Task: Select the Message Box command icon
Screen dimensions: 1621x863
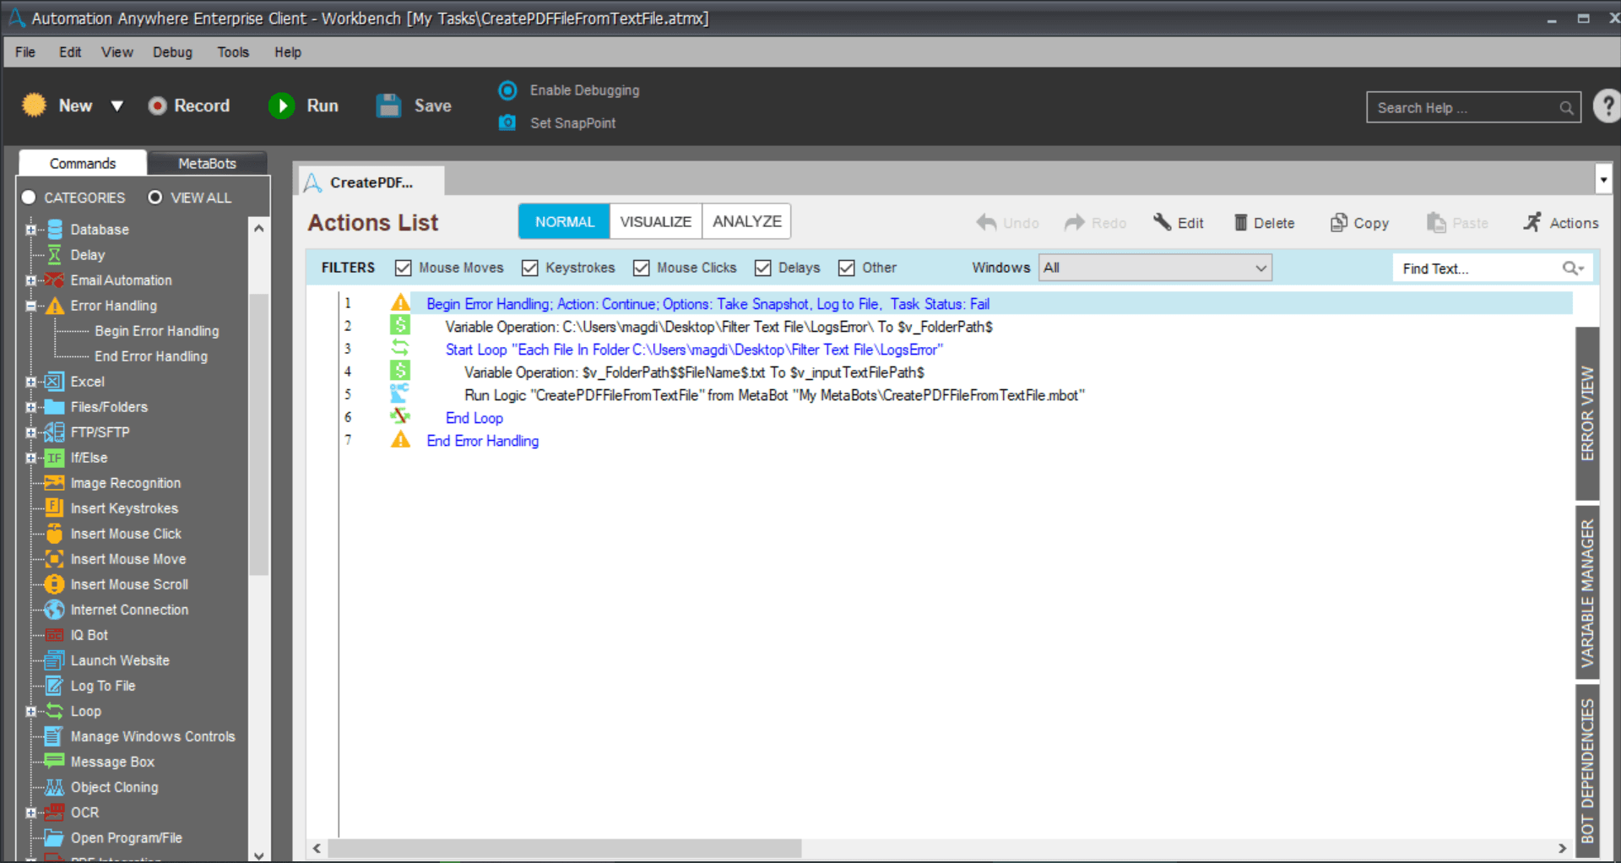Action: pyautogui.click(x=54, y=761)
